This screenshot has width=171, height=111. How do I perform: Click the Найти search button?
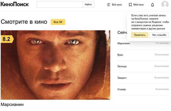pos(88,4)
